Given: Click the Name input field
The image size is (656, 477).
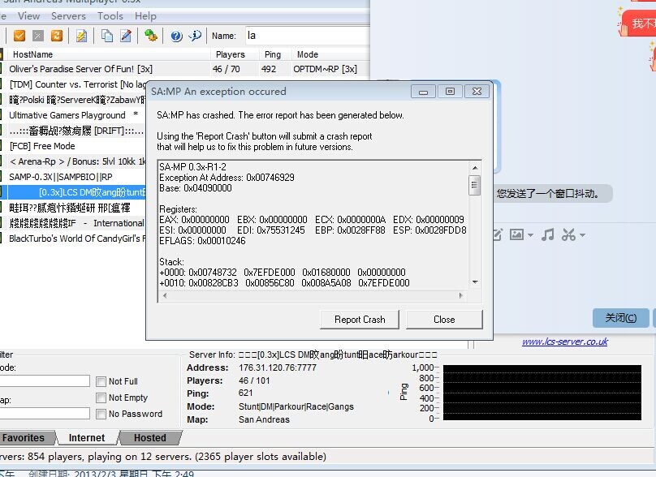Looking at the screenshot, I should tap(308, 36).
